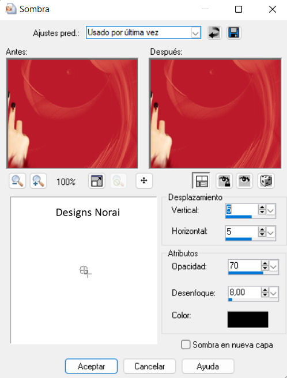Click the randomize parameters dice icon

(x=266, y=180)
